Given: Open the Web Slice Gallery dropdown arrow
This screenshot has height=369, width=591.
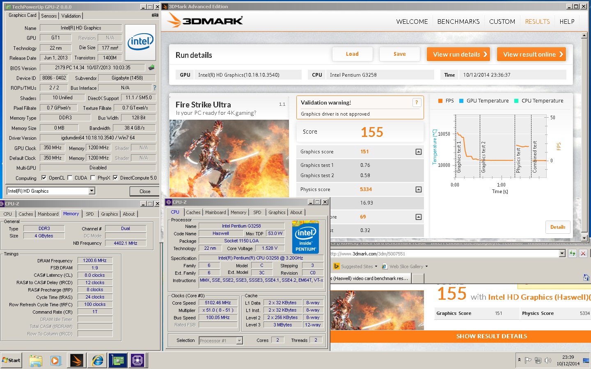Looking at the screenshot, I should click(x=426, y=266).
